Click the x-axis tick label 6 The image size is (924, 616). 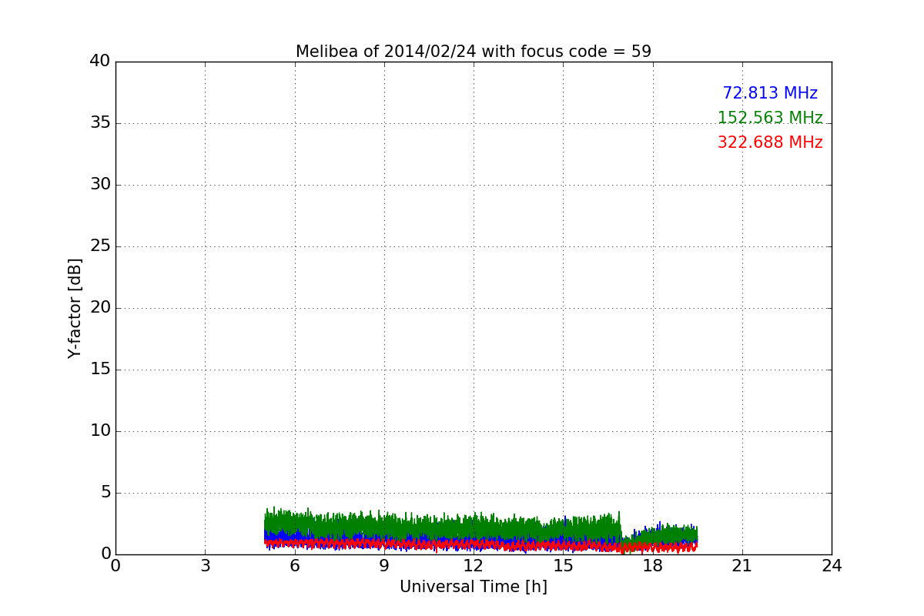[294, 566]
